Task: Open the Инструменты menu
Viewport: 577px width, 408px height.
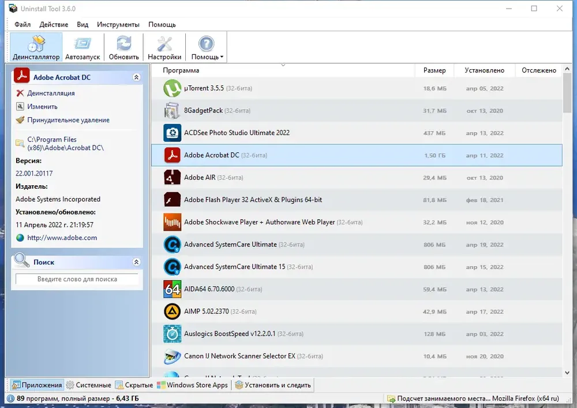Action: (x=118, y=25)
